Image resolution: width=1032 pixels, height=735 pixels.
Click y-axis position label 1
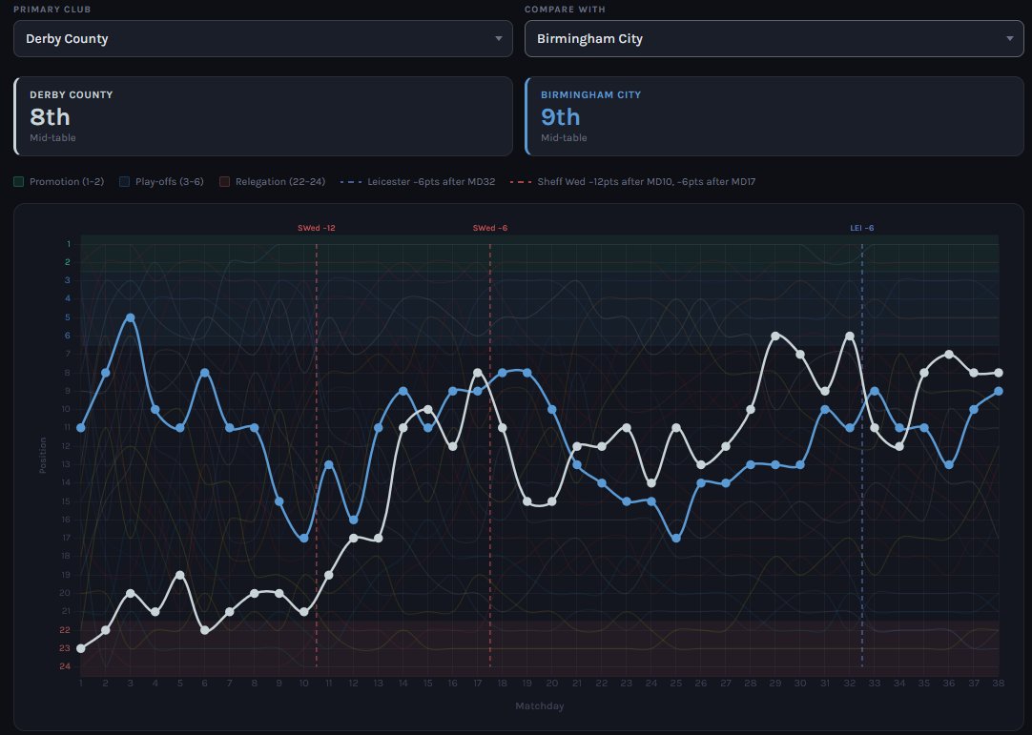68,244
